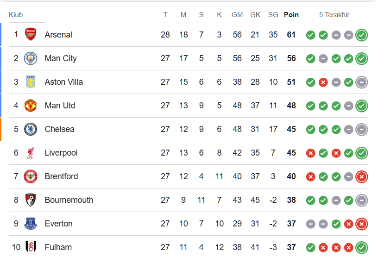Click Brentford's latest loss result circle
The image size is (378, 257).
point(362,176)
